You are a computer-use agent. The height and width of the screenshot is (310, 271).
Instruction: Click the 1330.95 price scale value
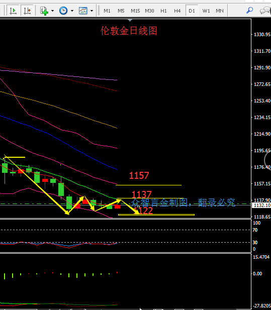(262, 35)
